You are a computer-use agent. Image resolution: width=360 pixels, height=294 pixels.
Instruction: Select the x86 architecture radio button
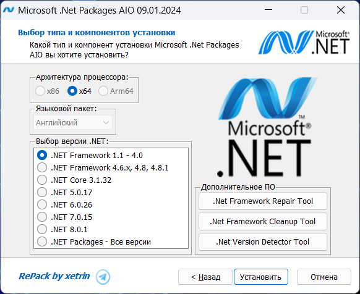47,91
